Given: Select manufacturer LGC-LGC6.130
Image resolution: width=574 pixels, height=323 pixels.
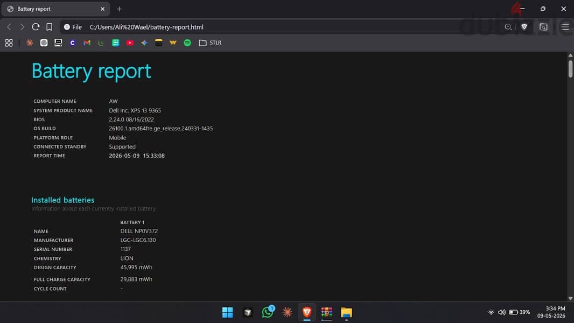Looking at the screenshot, I should click(138, 240).
